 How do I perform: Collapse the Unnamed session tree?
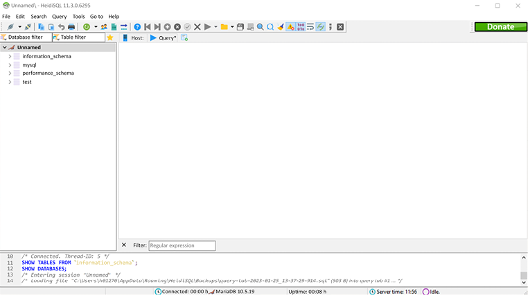[5, 47]
